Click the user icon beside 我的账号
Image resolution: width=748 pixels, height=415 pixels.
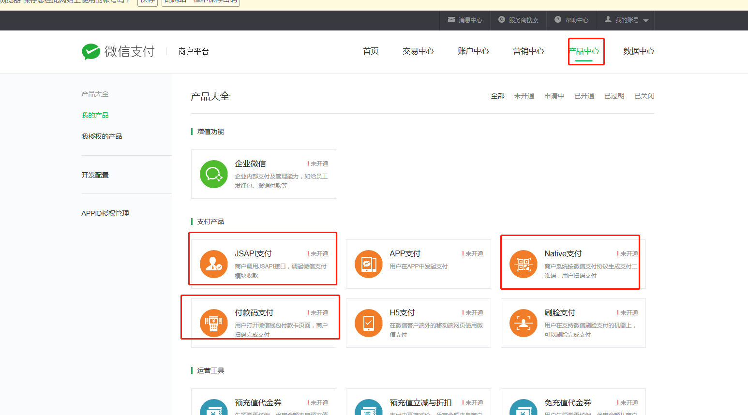coord(608,19)
